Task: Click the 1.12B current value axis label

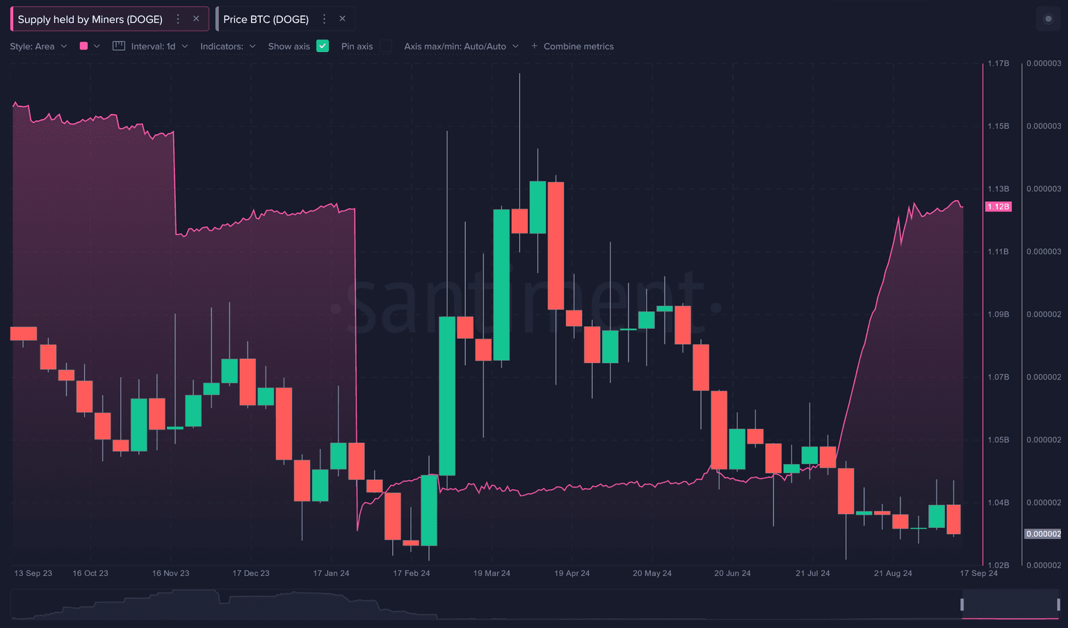Action: 998,207
